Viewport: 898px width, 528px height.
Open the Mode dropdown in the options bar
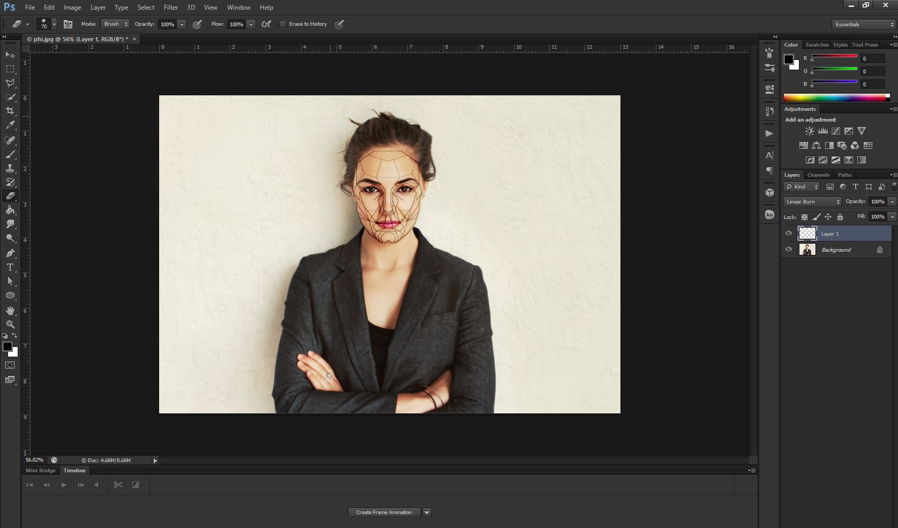click(x=115, y=24)
